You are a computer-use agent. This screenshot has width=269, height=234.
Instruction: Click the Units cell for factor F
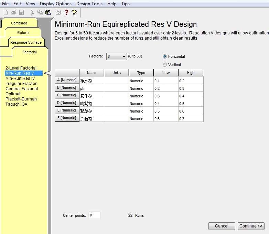coord(117,118)
